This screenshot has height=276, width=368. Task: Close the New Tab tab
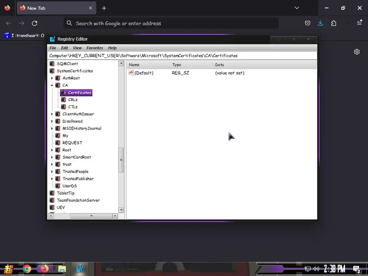(x=91, y=8)
